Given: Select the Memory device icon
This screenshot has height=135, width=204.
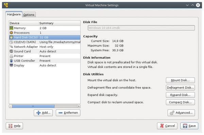Looking at the screenshot, I should point(12,28).
